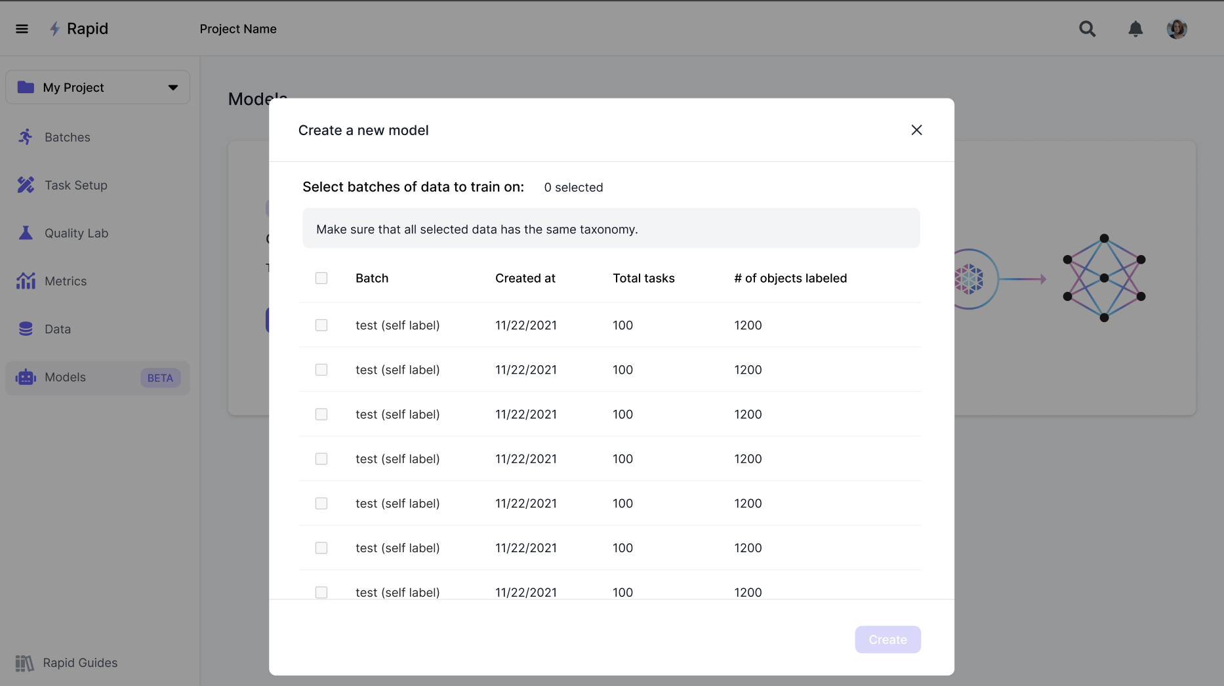Click the Rapid lightning bolt logo
Image resolution: width=1224 pixels, height=686 pixels.
tap(55, 29)
